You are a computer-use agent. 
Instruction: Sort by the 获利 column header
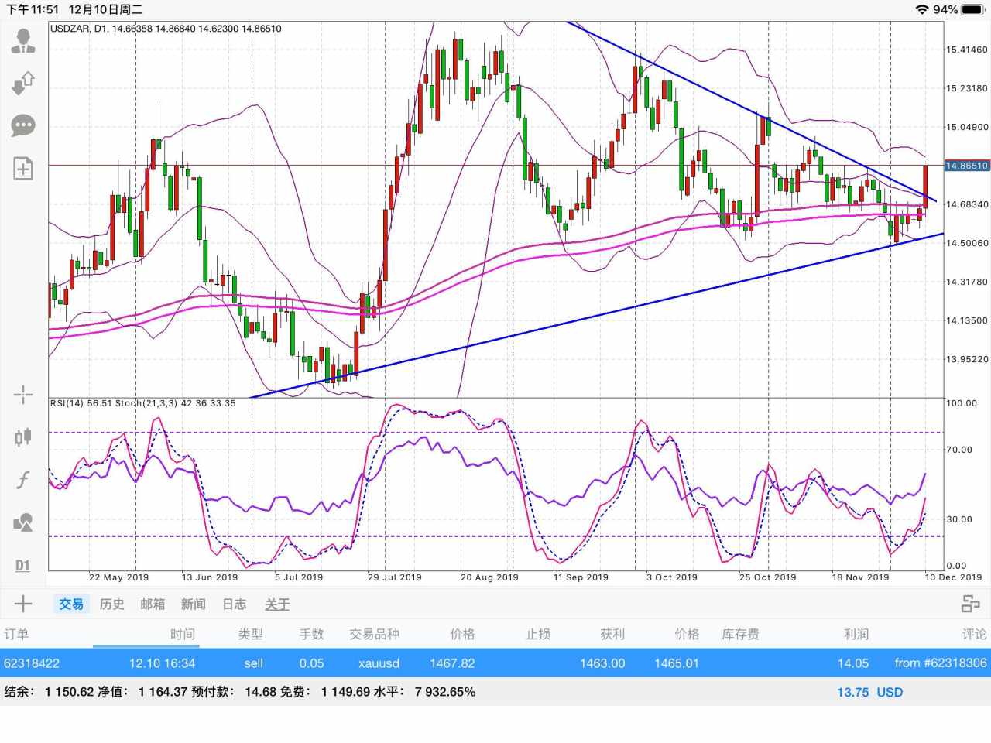(612, 634)
